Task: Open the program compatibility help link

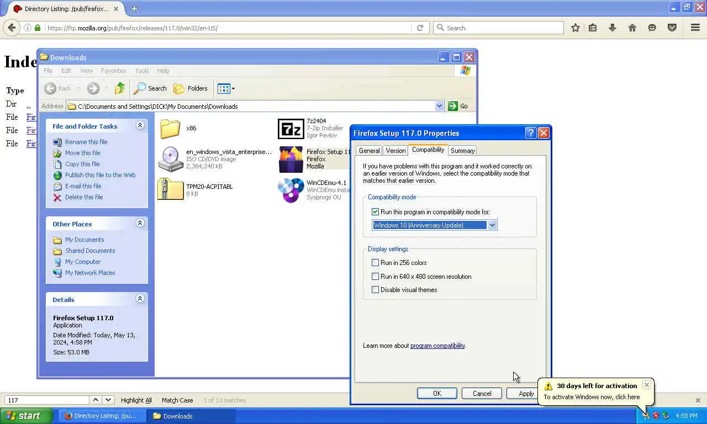Action: [437, 346]
